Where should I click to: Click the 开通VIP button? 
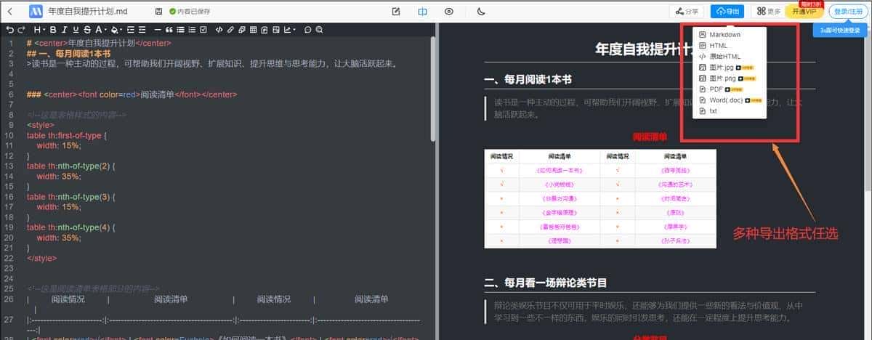coord(804,11)
